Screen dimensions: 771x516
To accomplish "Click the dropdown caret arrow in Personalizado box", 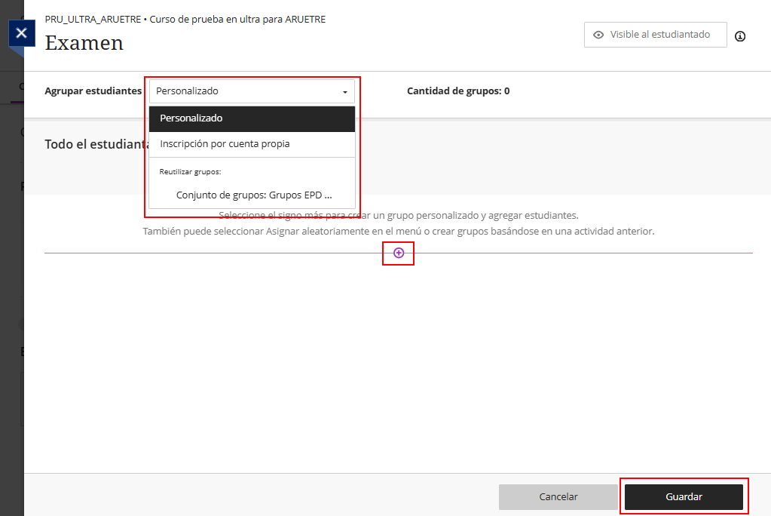I will tap(344, 92).
